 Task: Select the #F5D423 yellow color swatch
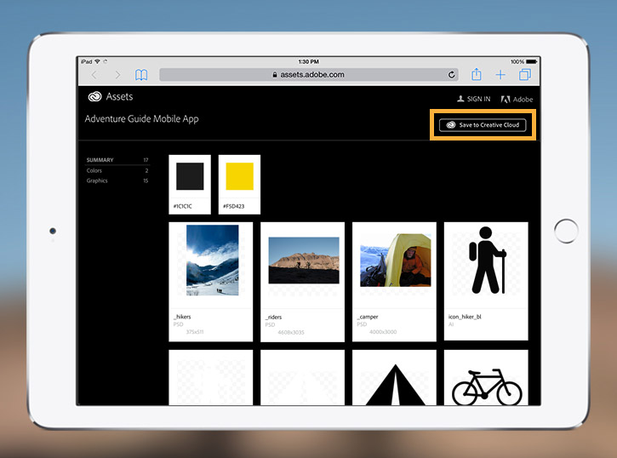pyautogui.click(x=239, y=185)
